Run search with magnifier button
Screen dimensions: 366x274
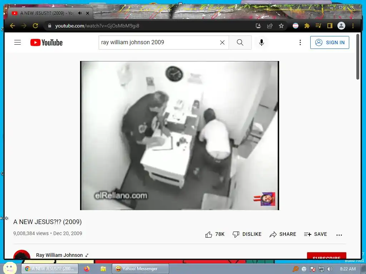click(240, 42)
